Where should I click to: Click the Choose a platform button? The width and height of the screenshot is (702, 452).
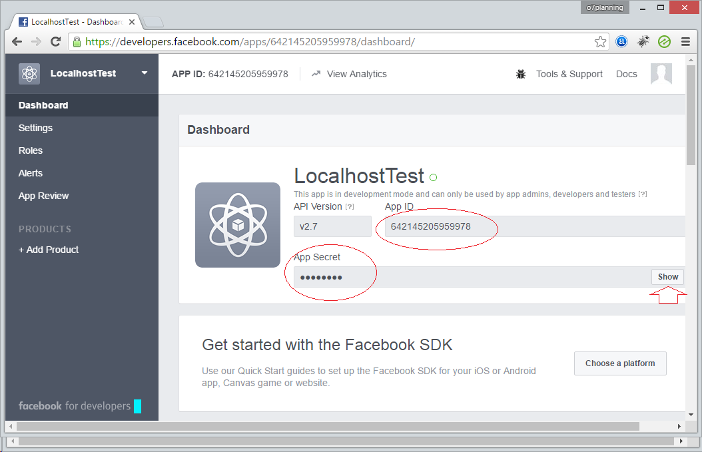(x=620, y=363)
